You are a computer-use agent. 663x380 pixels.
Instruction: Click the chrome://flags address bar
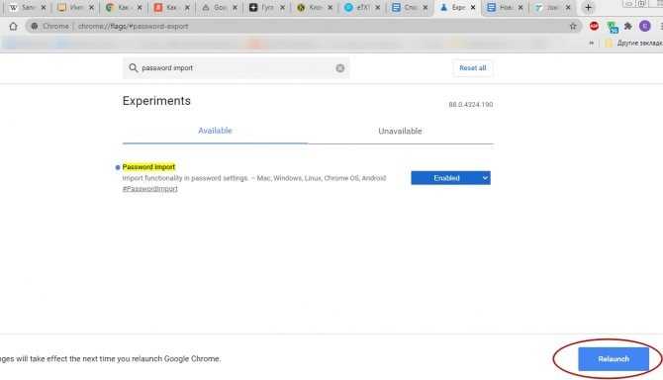(303, 26)
